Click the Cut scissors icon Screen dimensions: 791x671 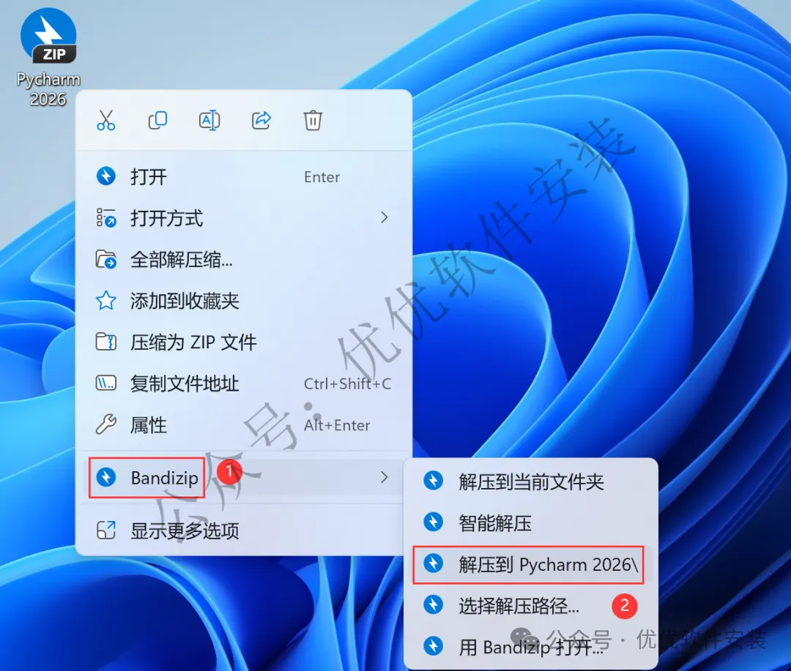[x=106, y=121]
